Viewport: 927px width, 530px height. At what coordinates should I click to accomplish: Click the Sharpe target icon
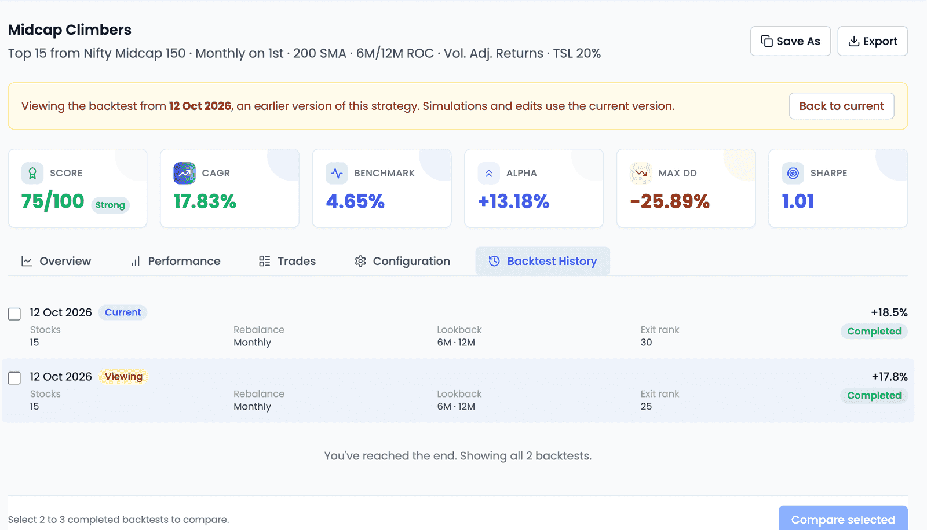pos(793,173)
